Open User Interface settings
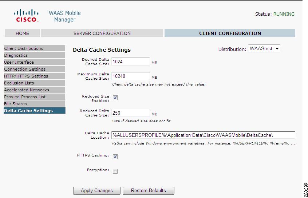This screenshot has height=198, width=308. pyautogui.click(x=34, y=62)
